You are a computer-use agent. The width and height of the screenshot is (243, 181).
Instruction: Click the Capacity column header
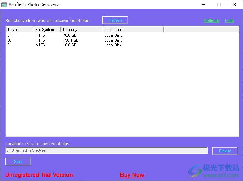coord(81,30)
